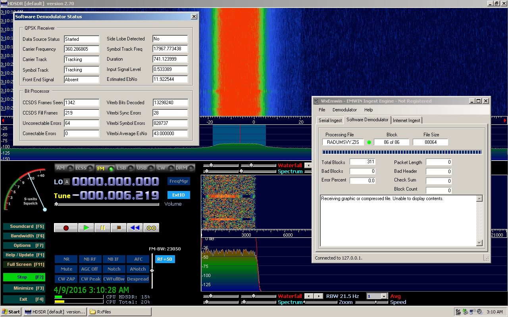Open RxFiles from the taskbar
The image size is (508, 317).
pos(119,312)
